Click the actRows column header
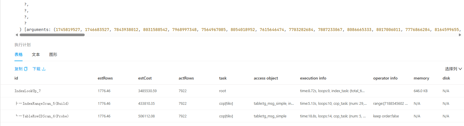This screenshot has width=464, height=126. pyautogui.click(x=186, y=78)
